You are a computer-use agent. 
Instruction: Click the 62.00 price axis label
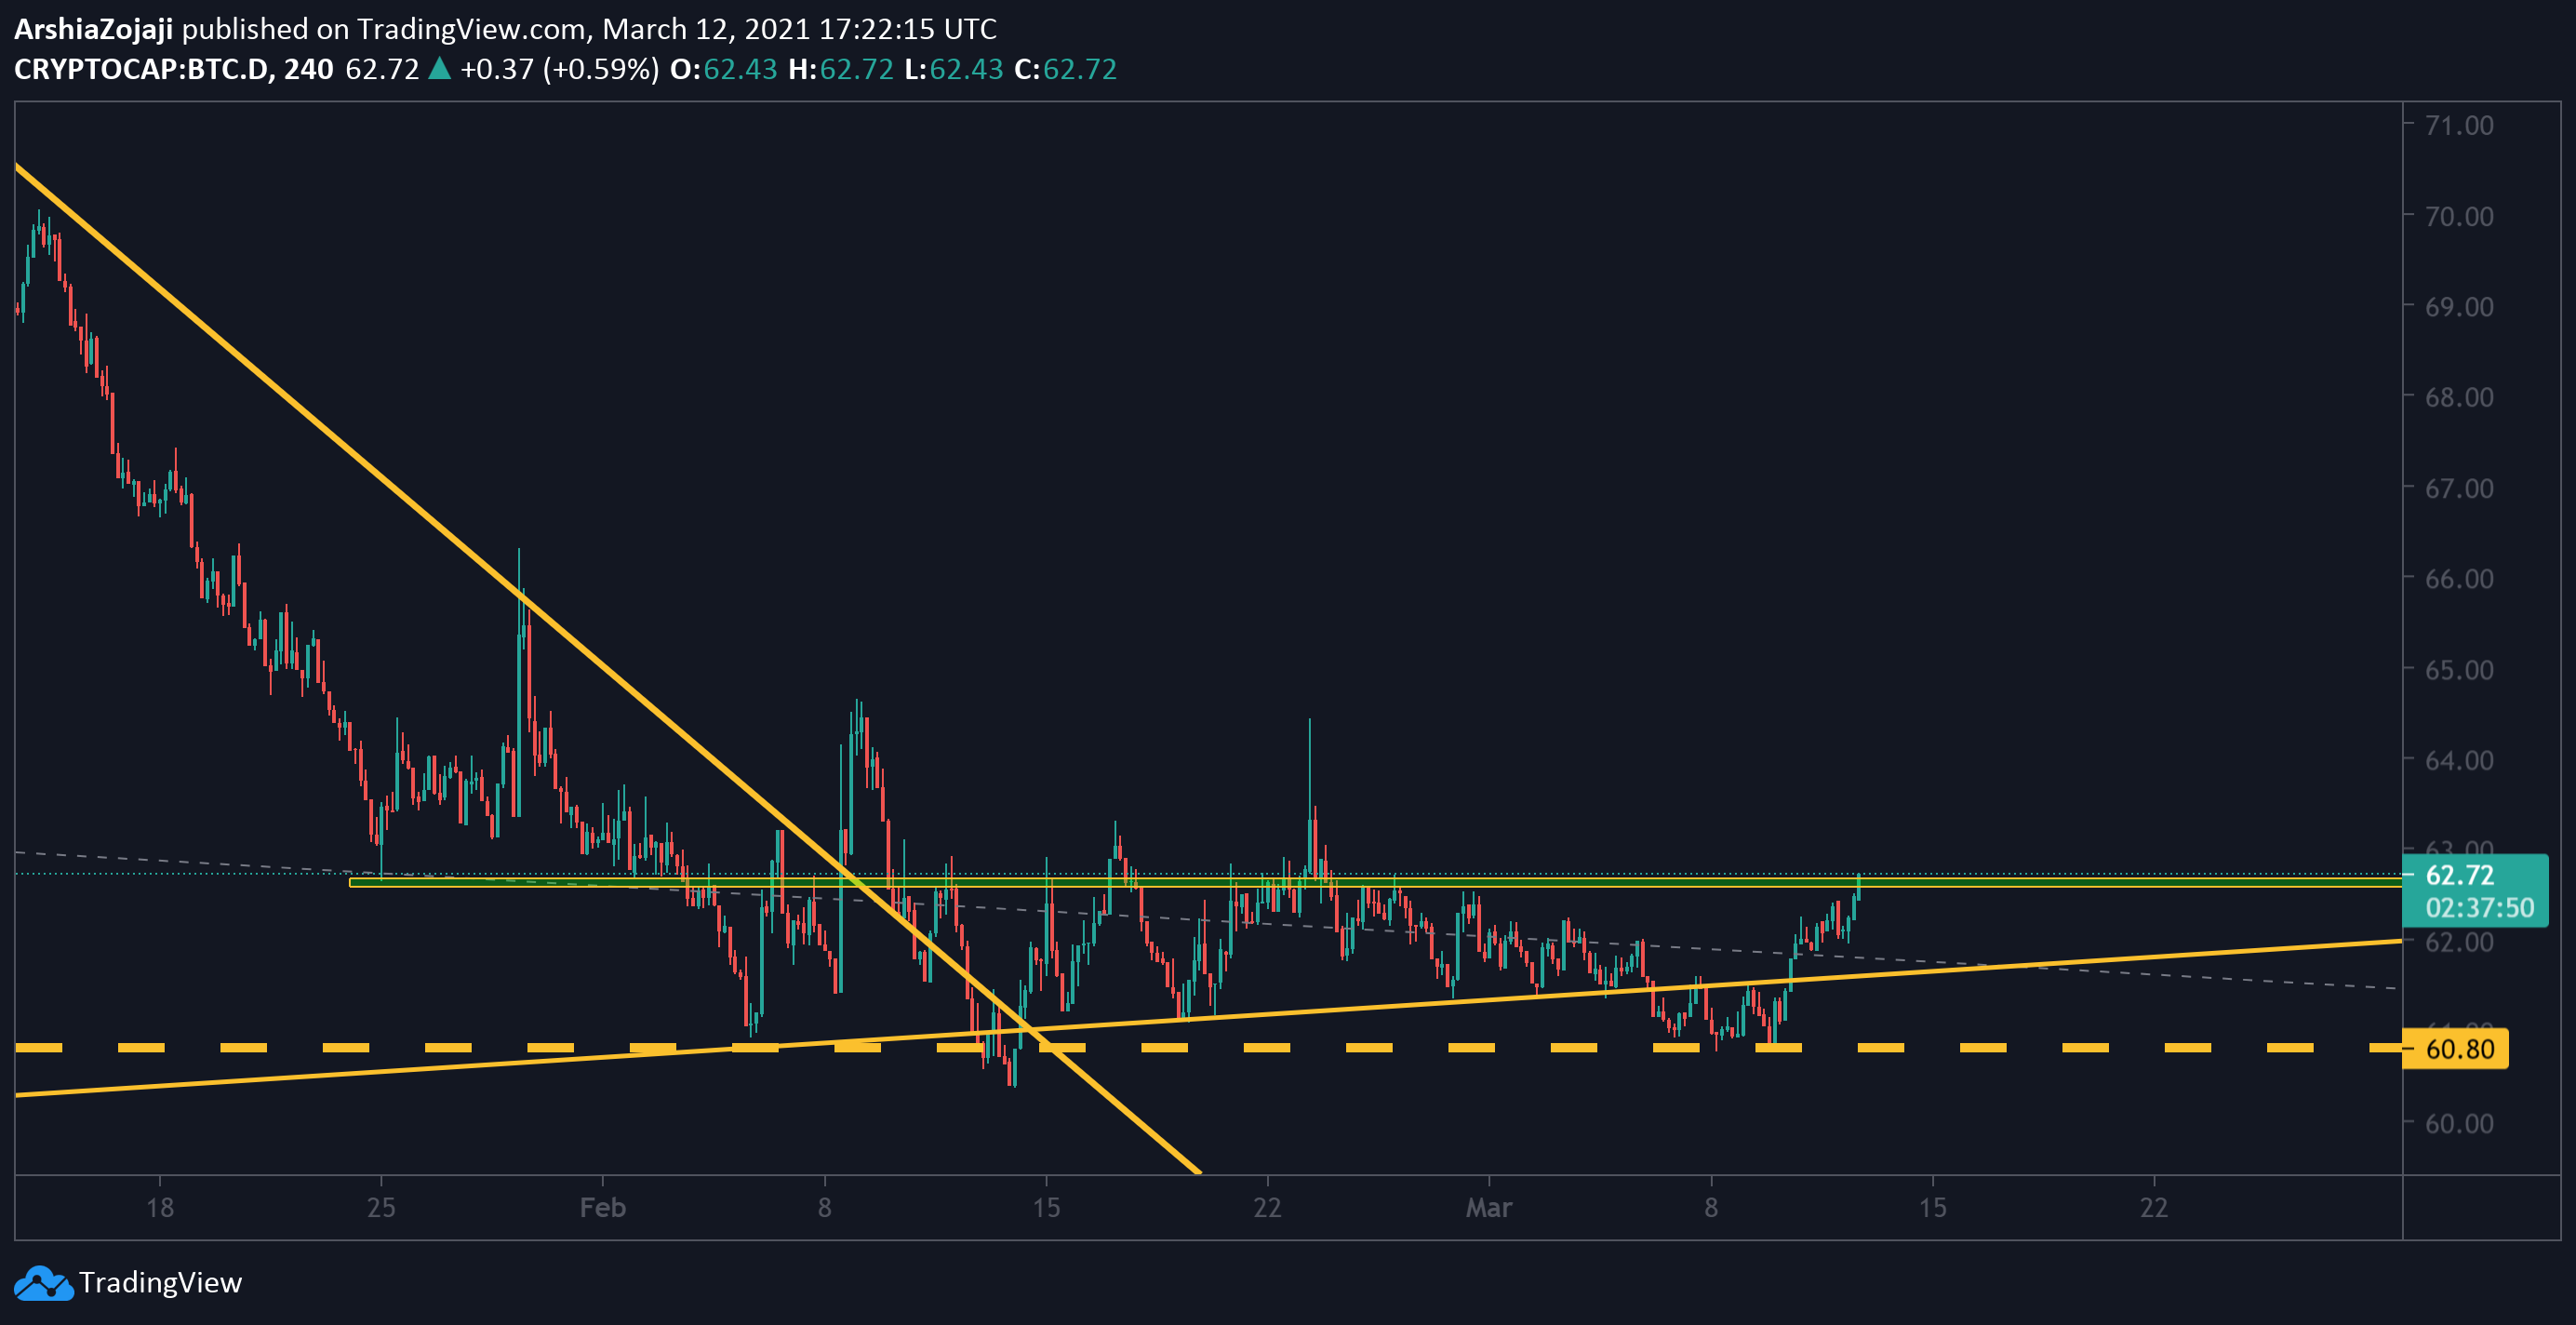pyautogui.click(x=2459, y=941)
